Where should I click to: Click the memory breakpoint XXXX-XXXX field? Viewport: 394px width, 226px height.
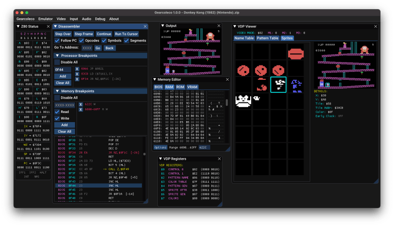click(64, 105)
